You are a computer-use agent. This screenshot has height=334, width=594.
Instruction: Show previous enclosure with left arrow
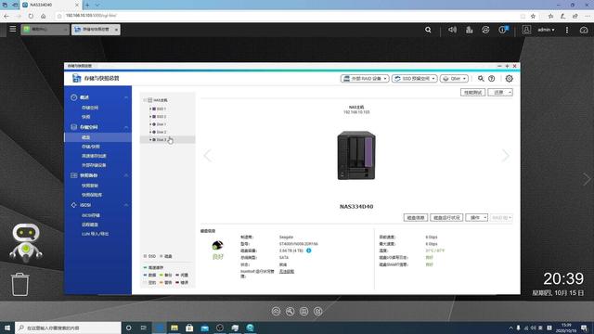point(207,155)
